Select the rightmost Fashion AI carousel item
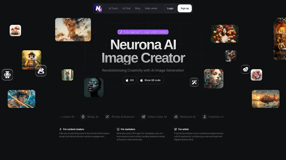The height and width of the screenshot is (160, 286). [213, 117]
